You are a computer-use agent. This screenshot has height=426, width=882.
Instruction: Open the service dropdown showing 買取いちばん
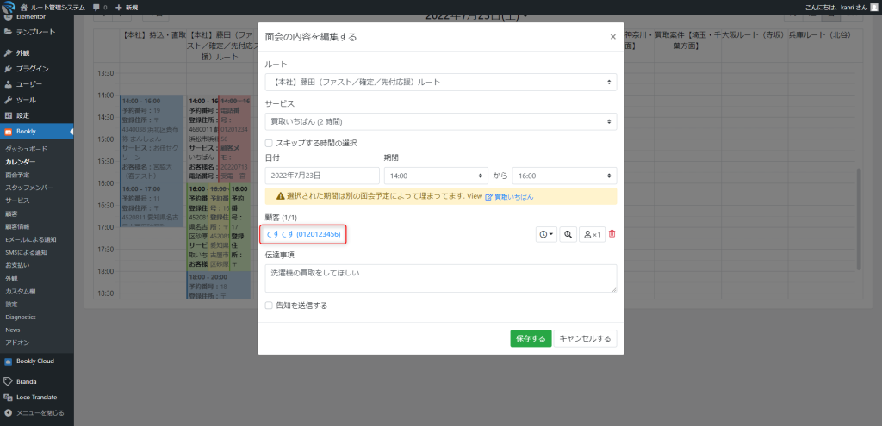click(440, 120)
